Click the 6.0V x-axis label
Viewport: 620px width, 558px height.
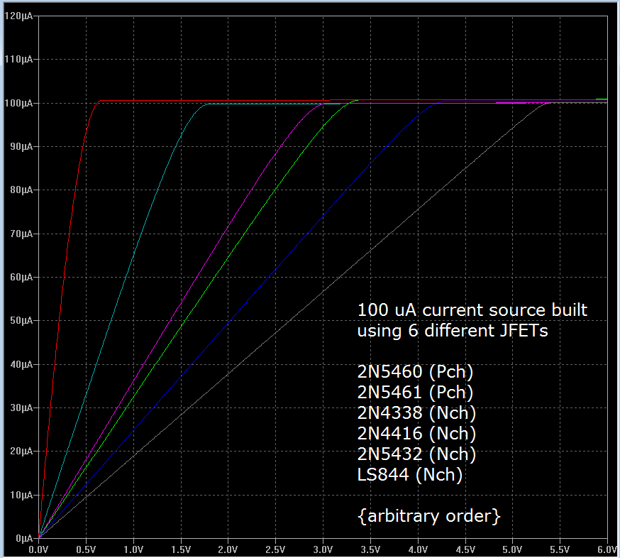pyautogui.click(x=607, y=549)
